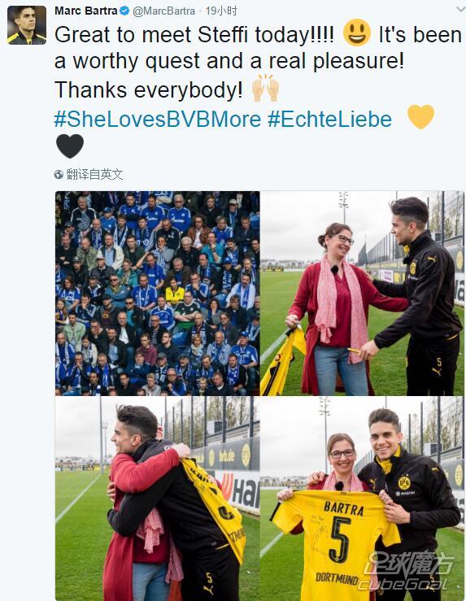Open the tweet options chevron menu
Viewport: 466px width, 601px height.
pyautogui.click(x=460, y=10)
